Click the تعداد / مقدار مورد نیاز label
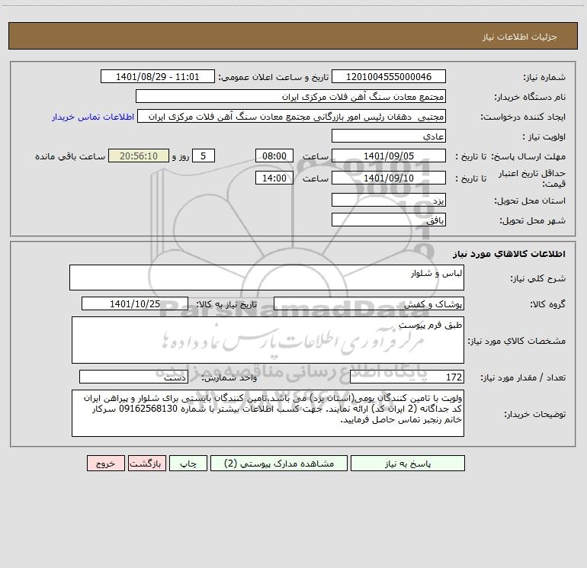The width and height of the screenshot is (587, 568). (x=523, y=378)
